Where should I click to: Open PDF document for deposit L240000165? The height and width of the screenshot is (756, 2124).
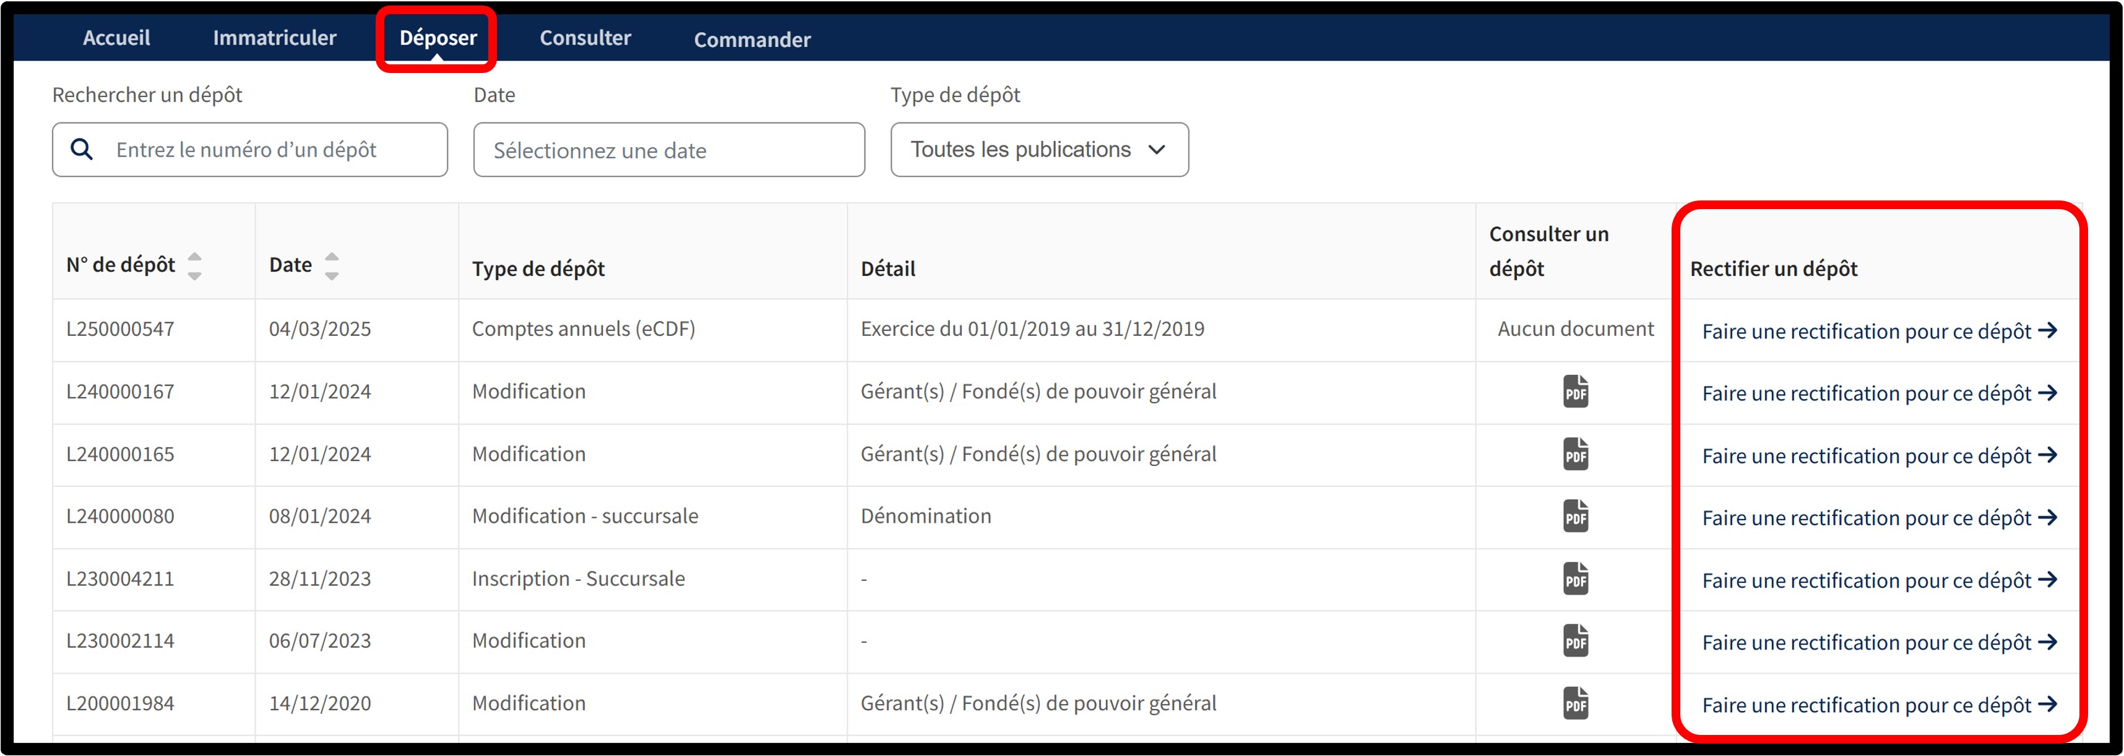pos(1575,454)
